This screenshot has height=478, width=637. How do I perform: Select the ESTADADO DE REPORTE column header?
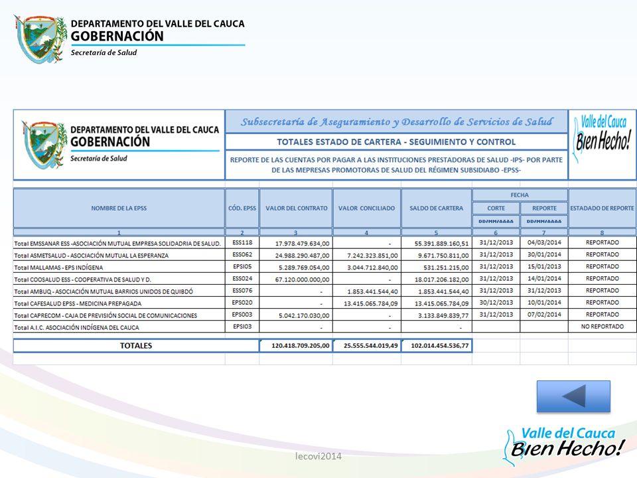pos(602,208)
